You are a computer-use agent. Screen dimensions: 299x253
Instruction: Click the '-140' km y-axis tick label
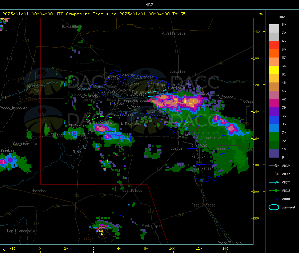tap(255, 111)
